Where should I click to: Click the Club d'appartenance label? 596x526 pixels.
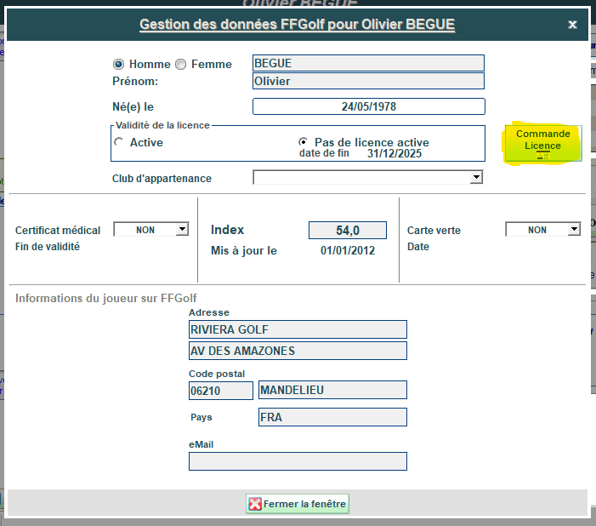click(x=162, y=179)
